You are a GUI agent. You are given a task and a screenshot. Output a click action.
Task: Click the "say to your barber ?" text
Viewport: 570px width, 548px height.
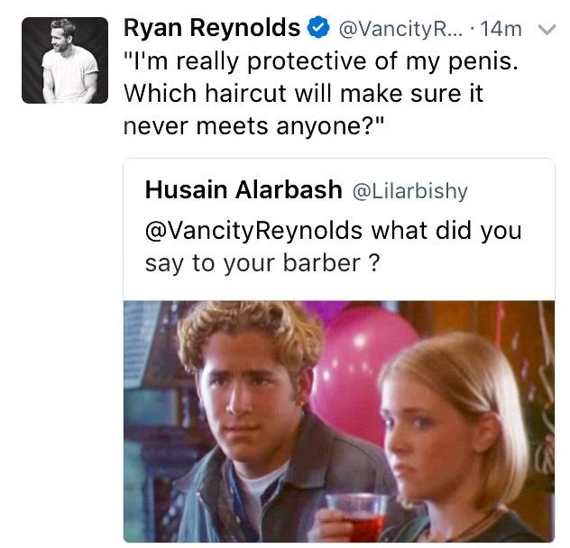click(262, 263)
